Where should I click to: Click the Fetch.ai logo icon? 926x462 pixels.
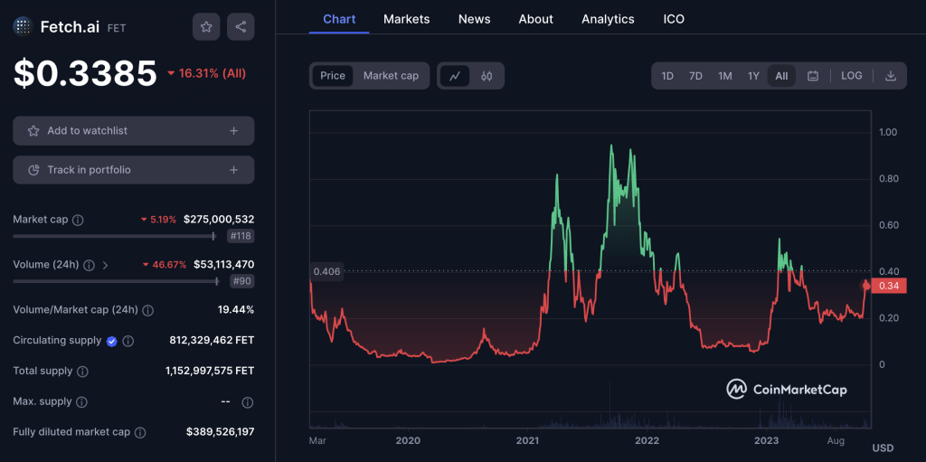coord(23,26)
